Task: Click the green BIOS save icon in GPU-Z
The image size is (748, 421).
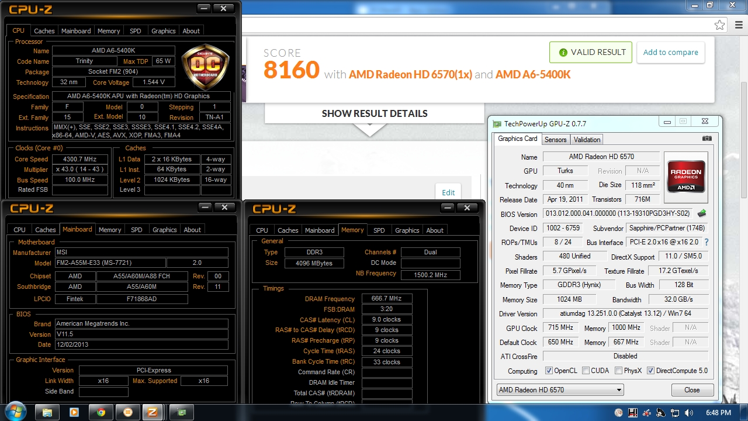Action: 702,213
